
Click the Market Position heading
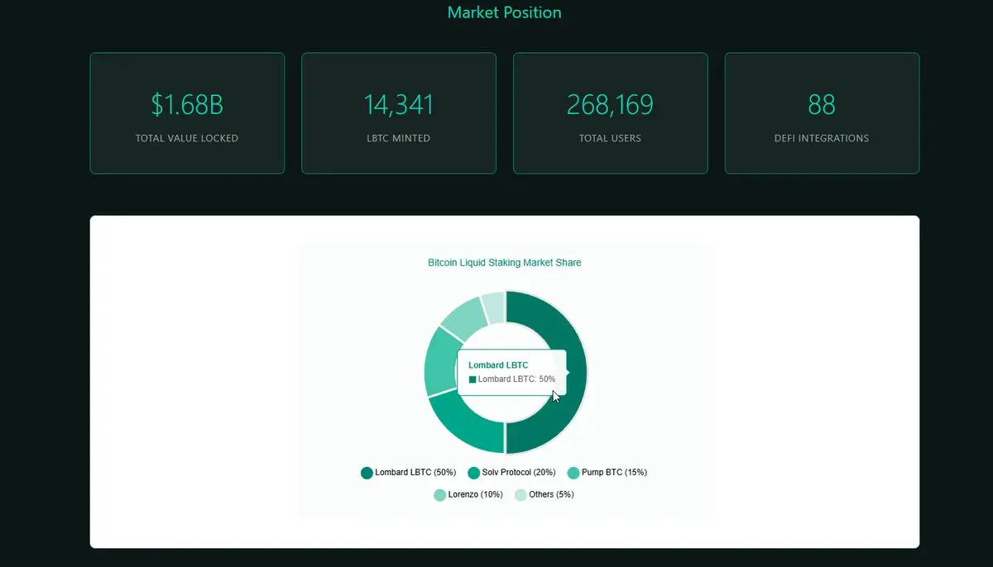(x=504, y=12)
